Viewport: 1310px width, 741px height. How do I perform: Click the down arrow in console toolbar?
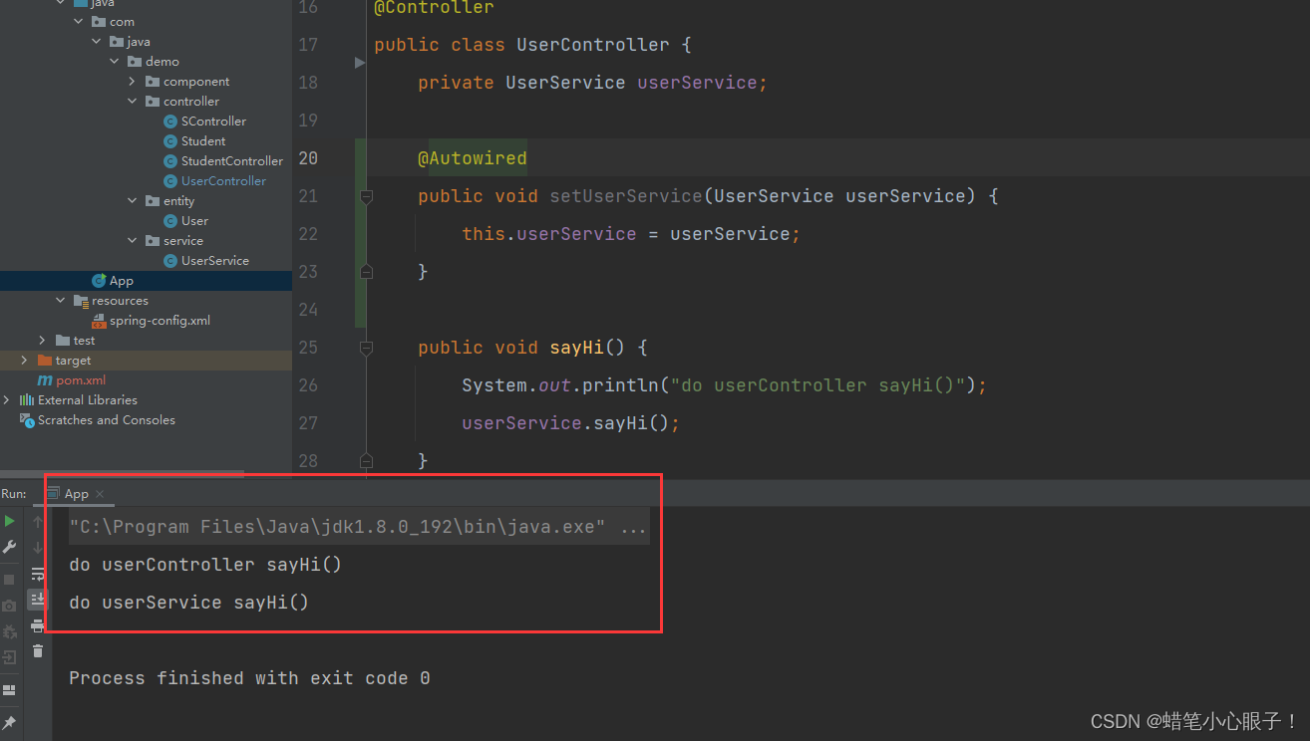(x=38, y=548)
